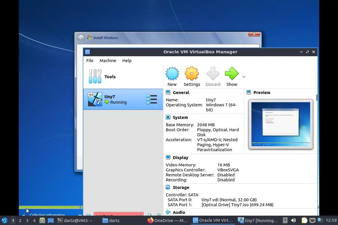Open the System settings heading link

[x=180, y=117]
